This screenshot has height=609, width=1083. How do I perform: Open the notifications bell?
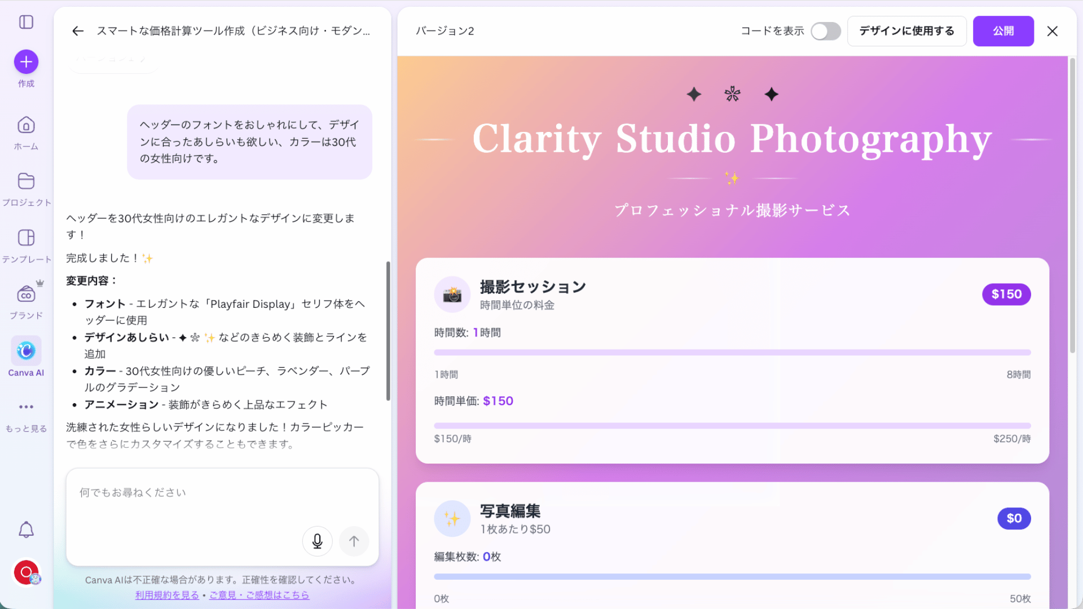(25, 530)
